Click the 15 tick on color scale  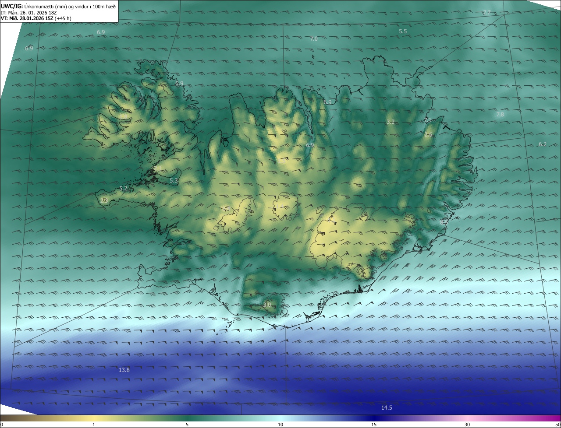[374, 424]
